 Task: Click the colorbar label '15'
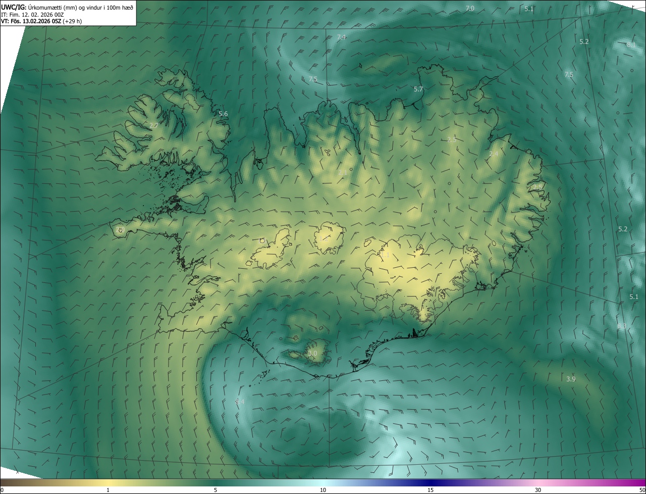pyautogui.click(x=430, y=490)
